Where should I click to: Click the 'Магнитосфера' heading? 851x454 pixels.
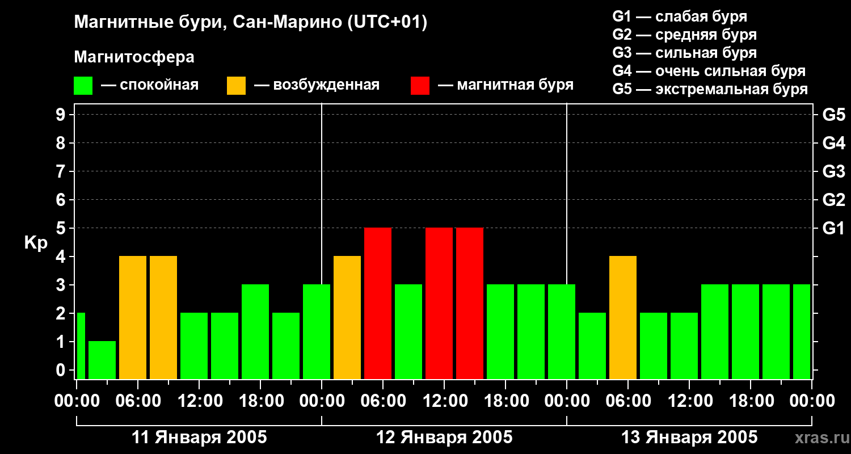click(134, 57)
